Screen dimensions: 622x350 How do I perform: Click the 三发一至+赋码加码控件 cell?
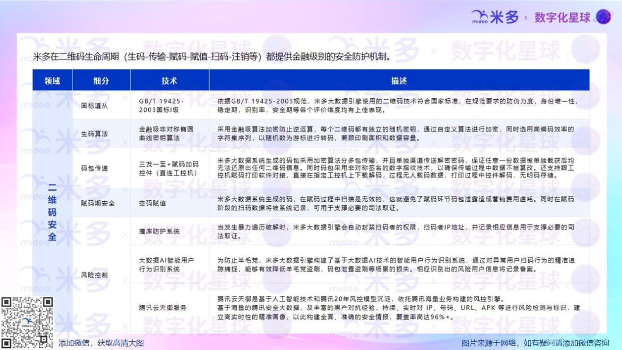pyautogui.click(x=169, y=168)
